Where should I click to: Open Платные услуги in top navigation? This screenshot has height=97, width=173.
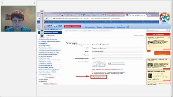tap(89, 22)
